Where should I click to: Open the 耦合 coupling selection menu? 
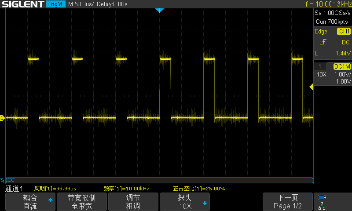coord(30,202)
